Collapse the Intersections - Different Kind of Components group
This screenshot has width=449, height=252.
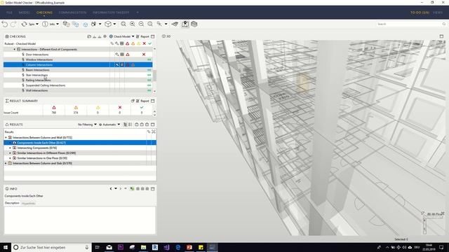click(15, 50)
